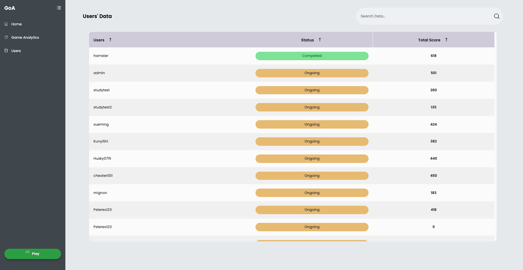Screen dimensions: 523x270
Task: Click the green Play button
Action: pos(33,254)
